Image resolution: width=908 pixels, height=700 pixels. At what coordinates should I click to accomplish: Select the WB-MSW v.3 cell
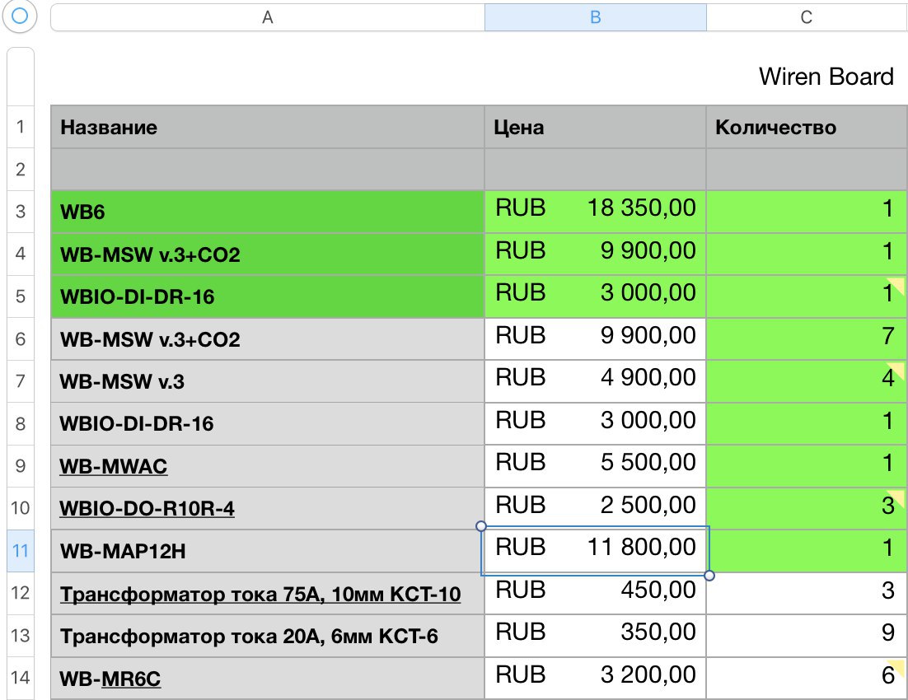click(x=268, y=381)
